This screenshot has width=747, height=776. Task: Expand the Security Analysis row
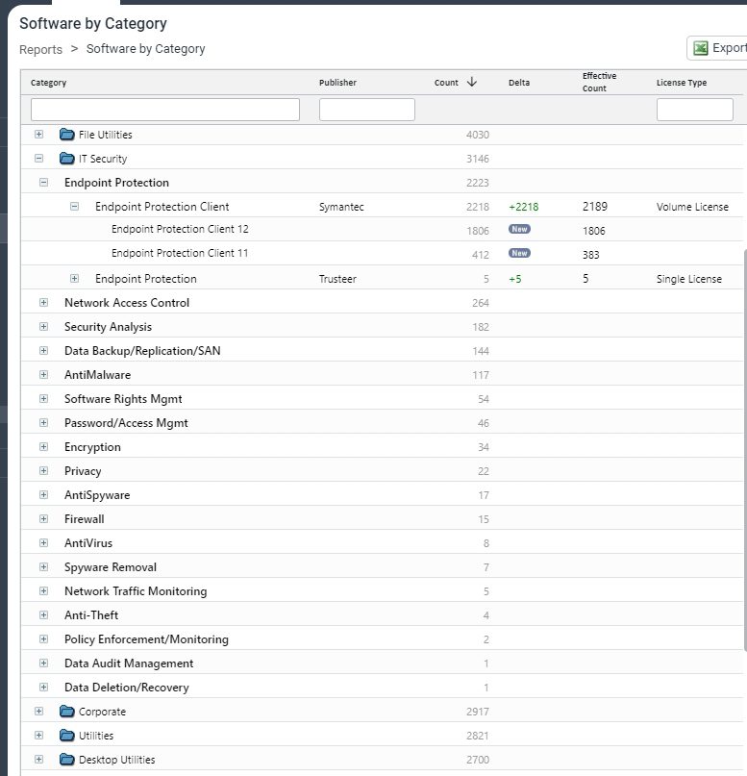43,327
